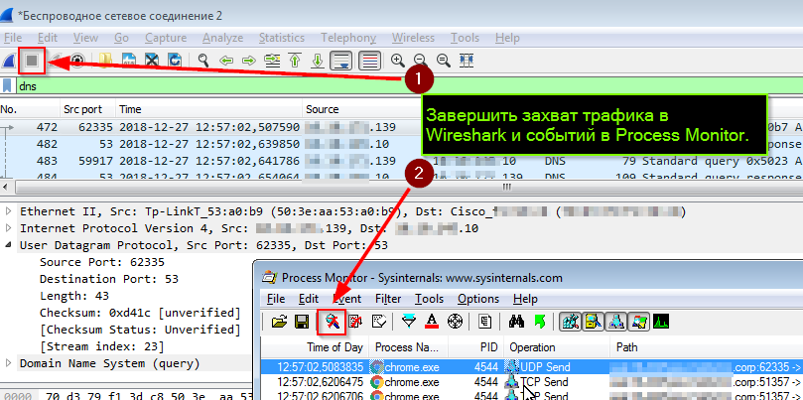This screenshot has height=400, width=803.
Task: Open Wireshark Wireless menu
Action: [413, 38]
